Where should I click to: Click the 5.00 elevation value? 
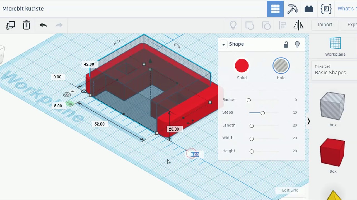pos(58,106)
